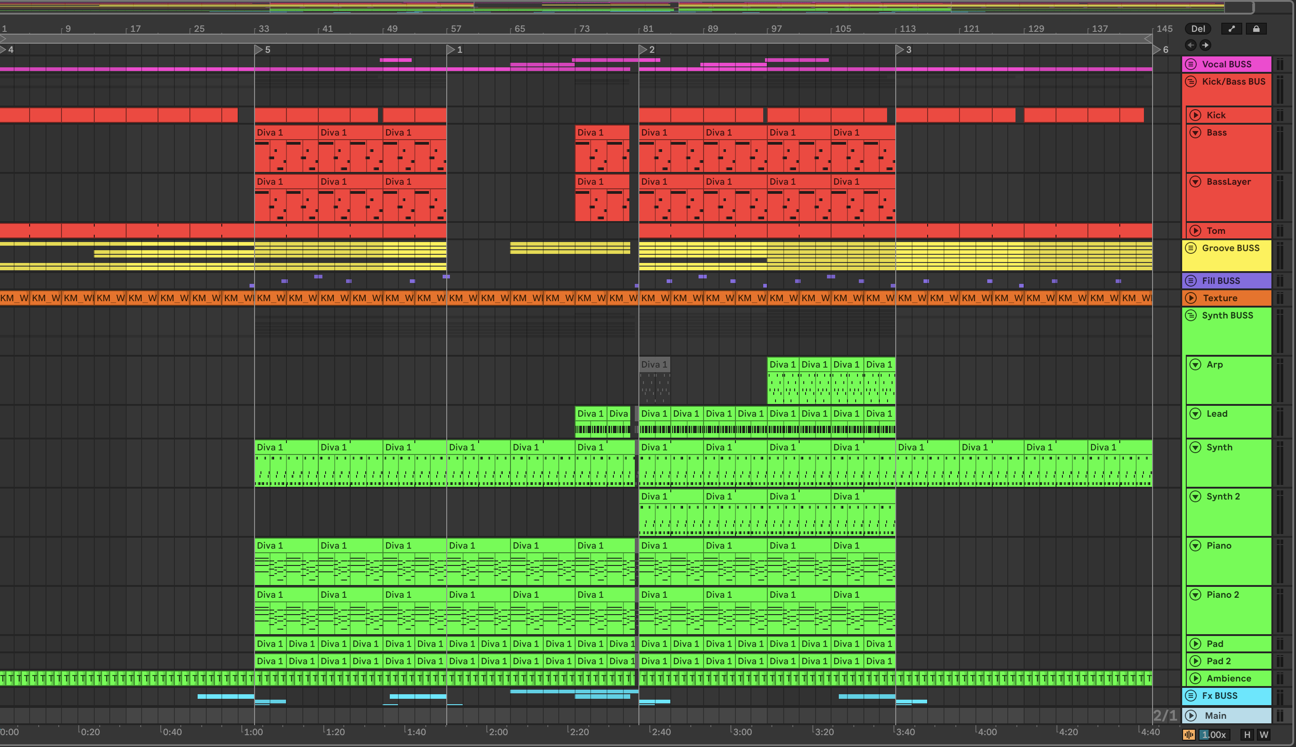Toggle the W optimize width button

pyautogui.click(x=1264, y=735)
